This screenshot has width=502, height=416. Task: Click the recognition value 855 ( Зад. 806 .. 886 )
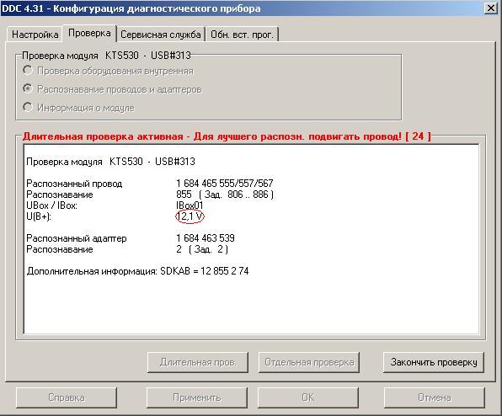[x=225, y=195]
